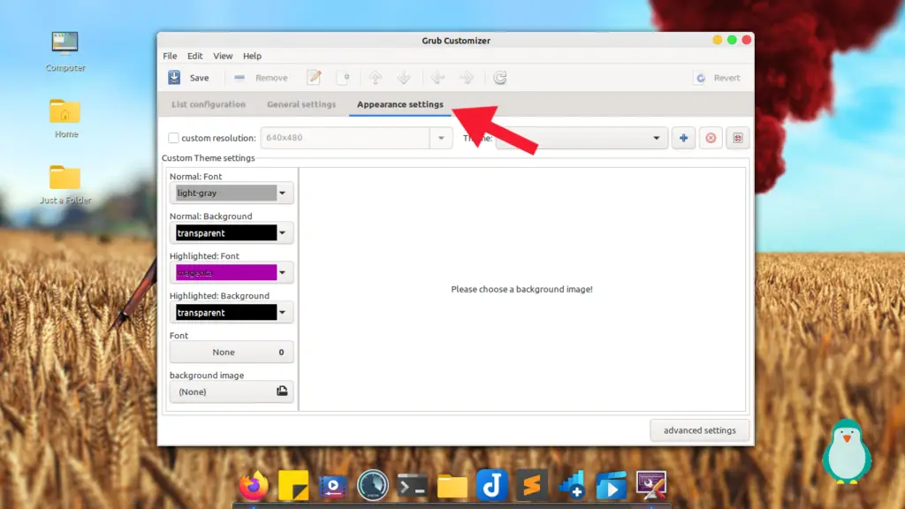Click the "Please choose a background image!" text
This screenshot has width=905, height=509.
click(x=521, y=289)
